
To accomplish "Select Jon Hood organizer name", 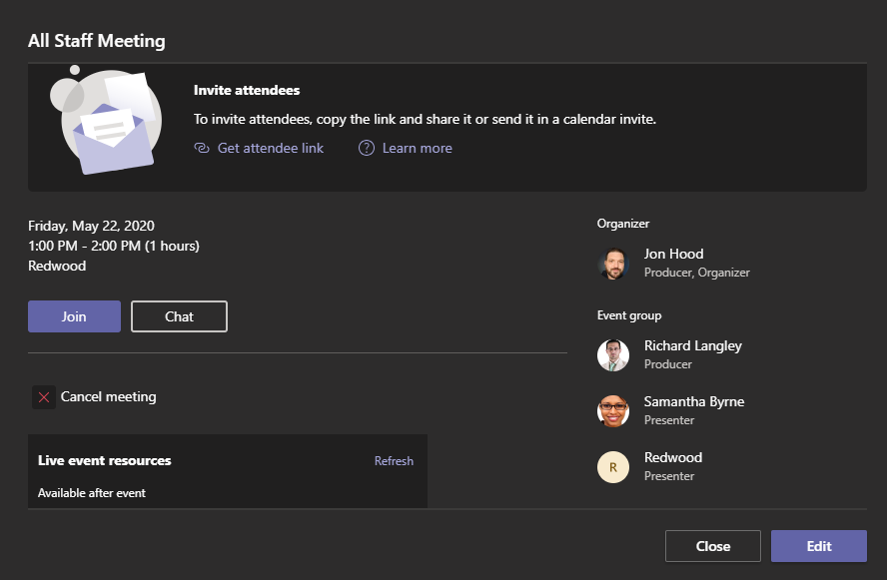I will coord(673,254).
